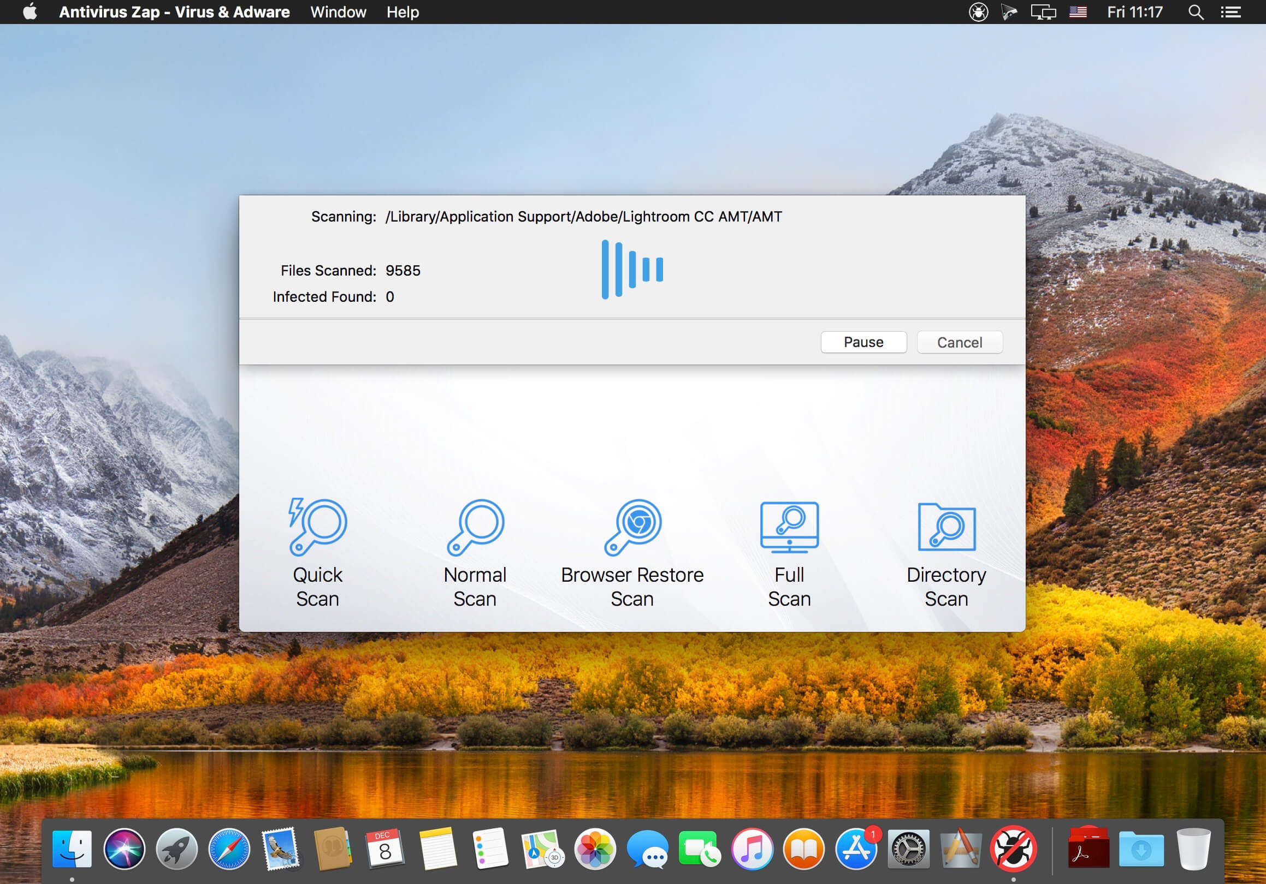Image resolution: width=1266 pixels, height=884 pixels.
Task: Open the US flag input source menu
Action: tap(1078, 12)
